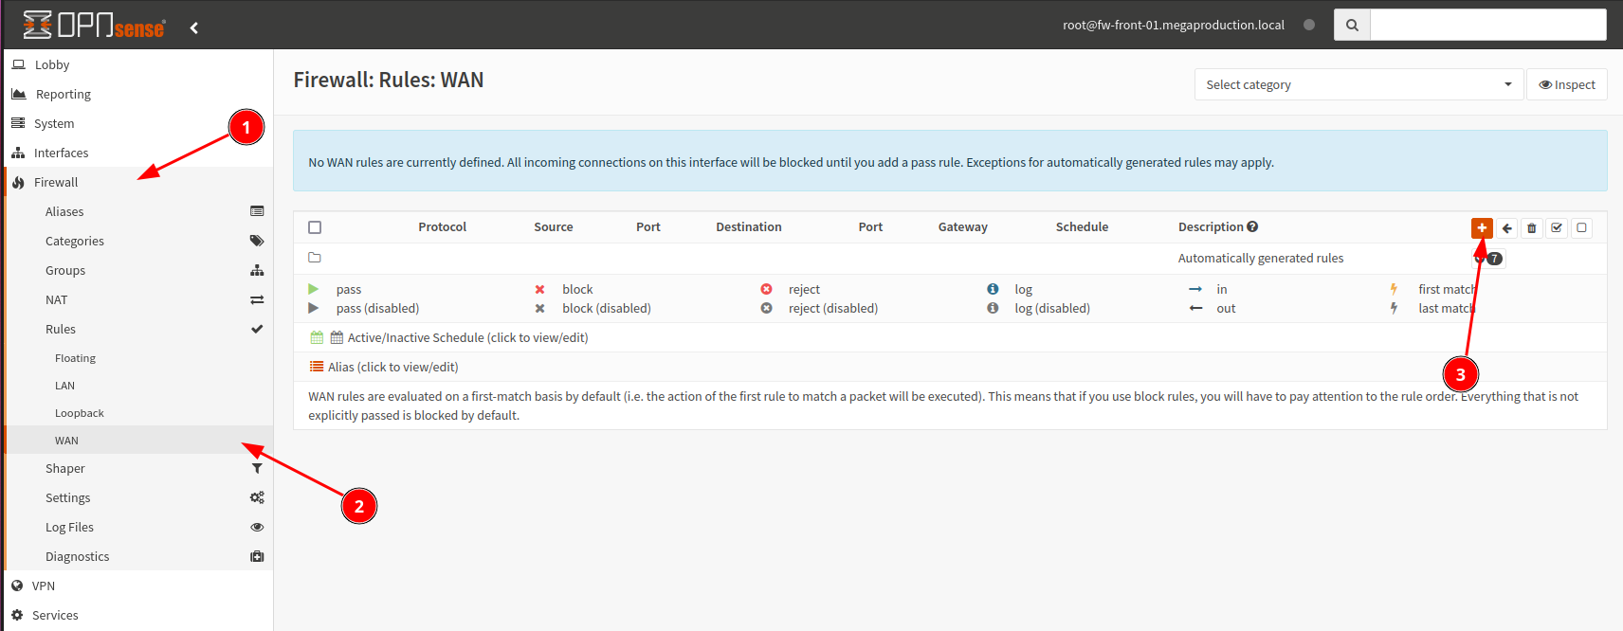The image size is (1623, 631).
Task: Open the Select category dropdown
Action: point(1358,84)
